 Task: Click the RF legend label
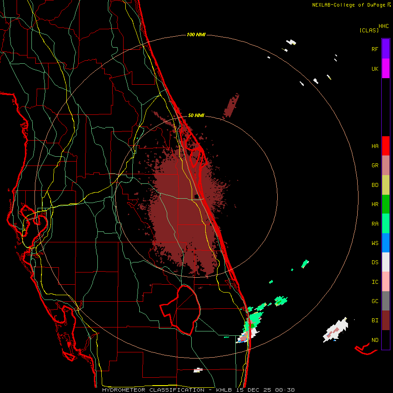[375, 49]
